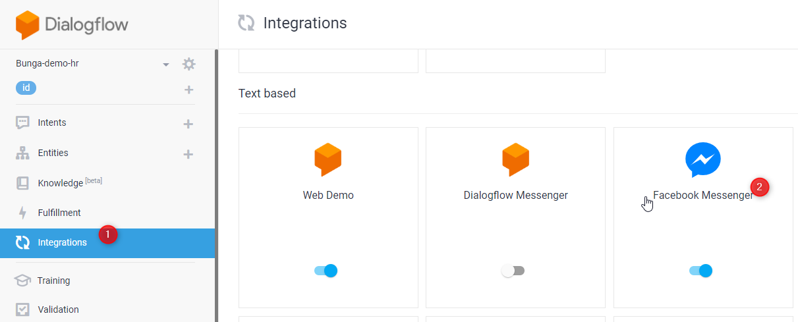Screen dimensions: 798x322
Task: Click the Dialogflow logo
Action: tap(72, 25)
